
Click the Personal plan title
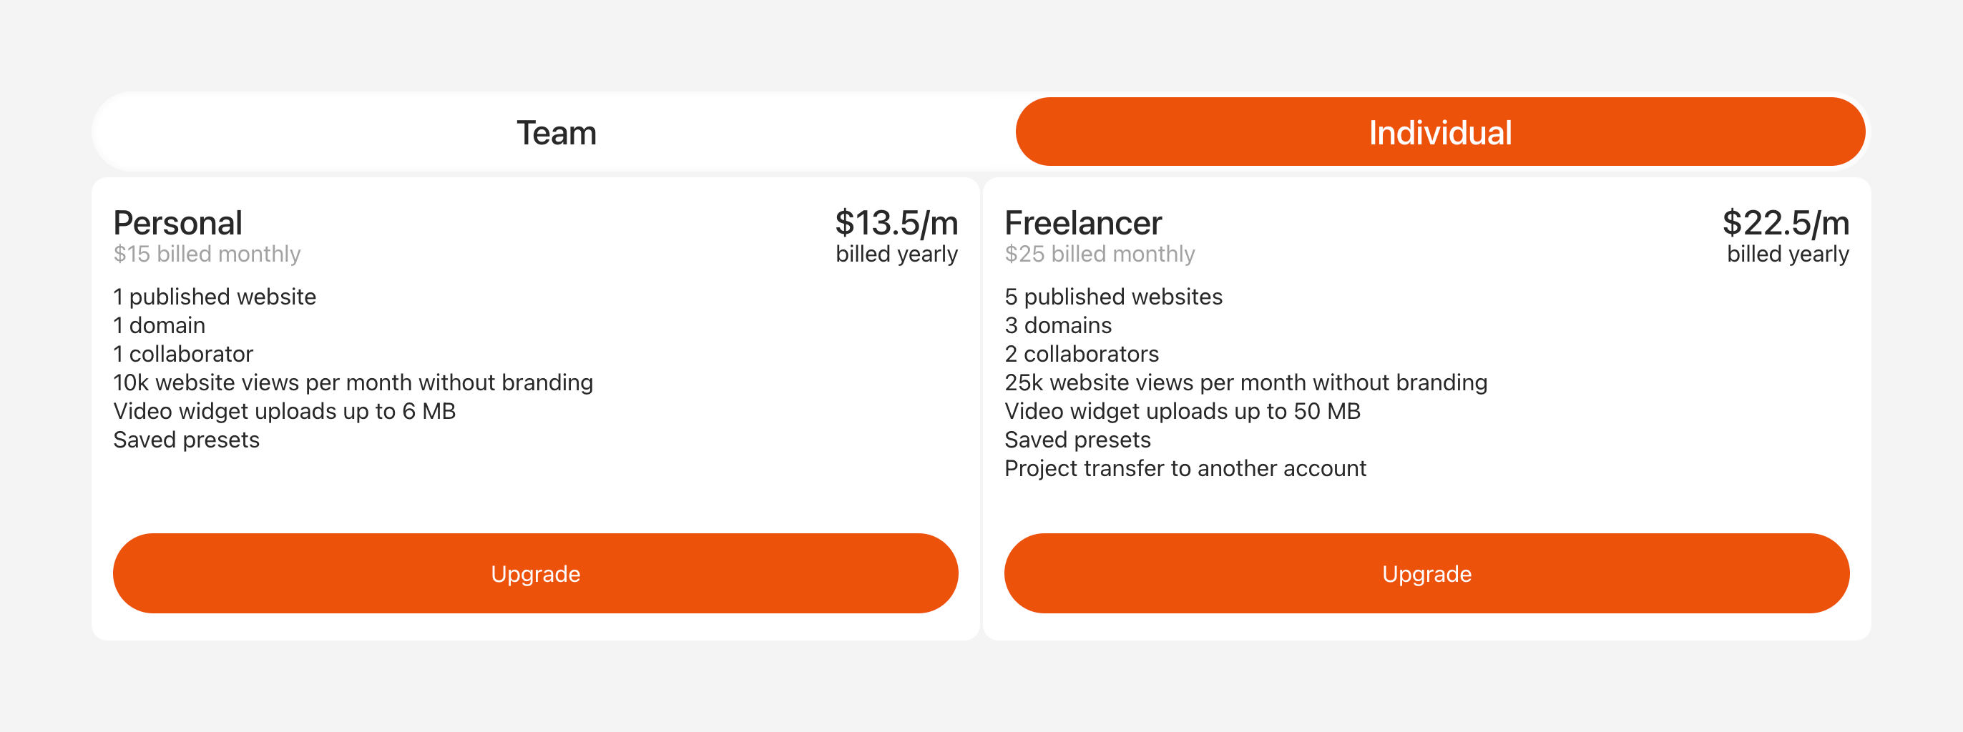(x=177, y=223)
